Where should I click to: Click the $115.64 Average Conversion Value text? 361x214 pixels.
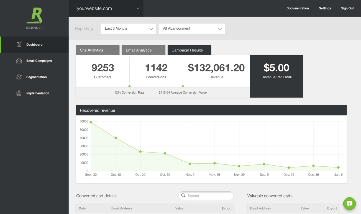183,92
